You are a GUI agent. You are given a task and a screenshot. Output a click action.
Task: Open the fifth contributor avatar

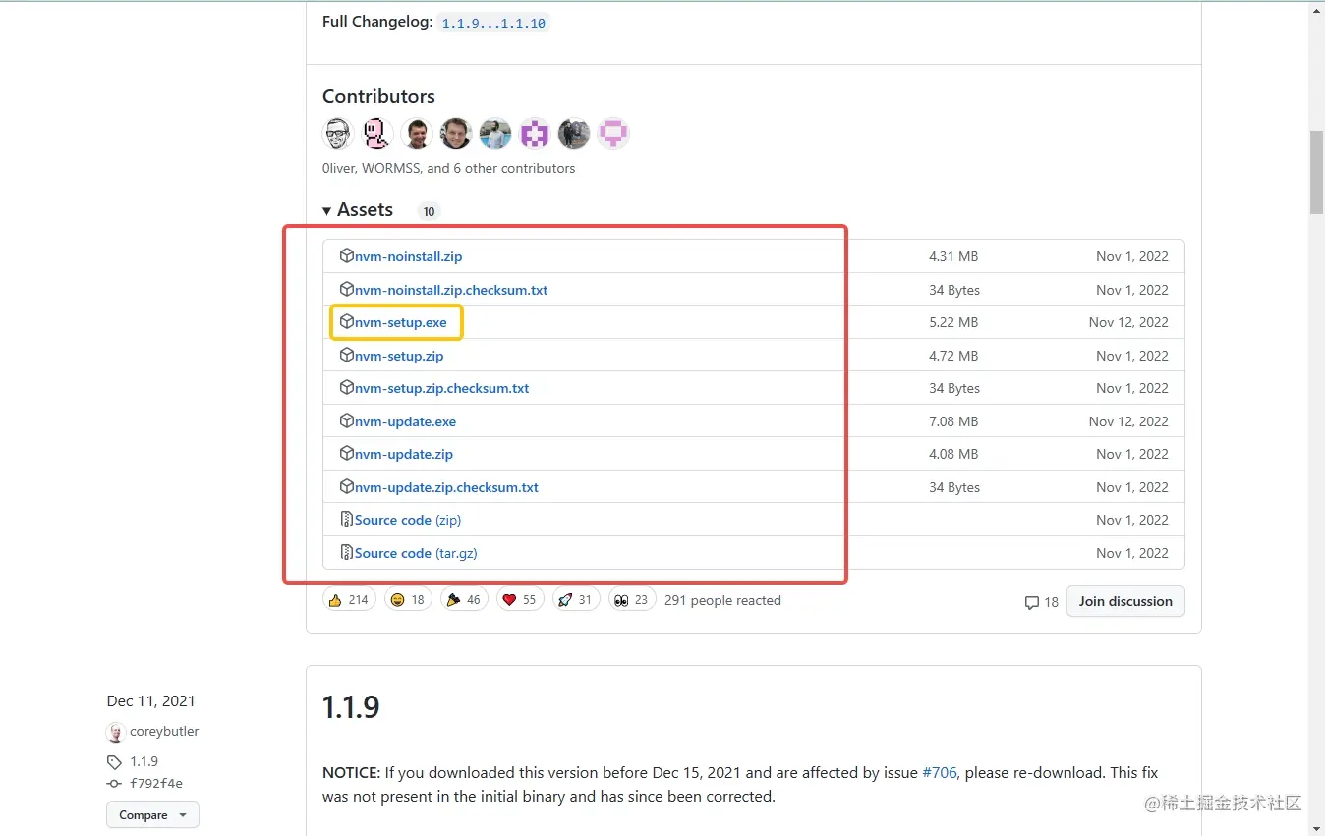point(495,134)
